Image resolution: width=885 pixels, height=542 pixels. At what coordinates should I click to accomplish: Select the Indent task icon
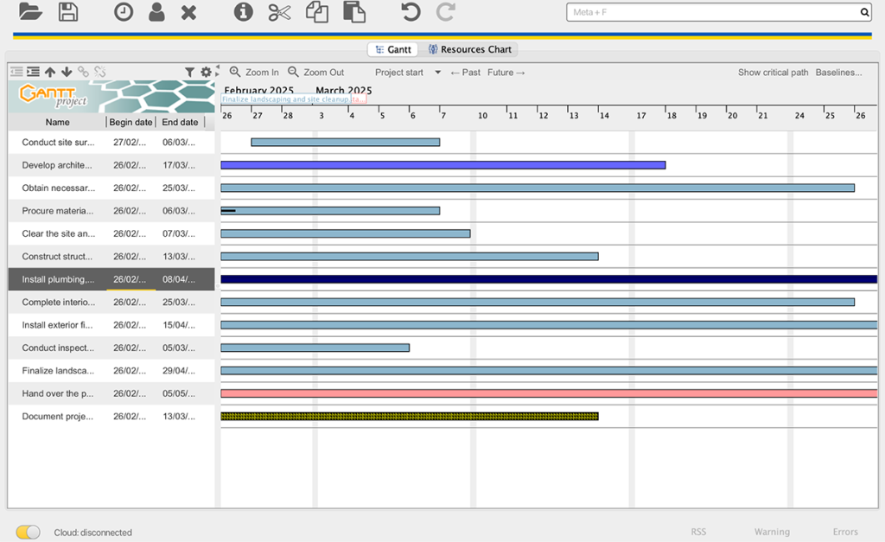(32, 72)
